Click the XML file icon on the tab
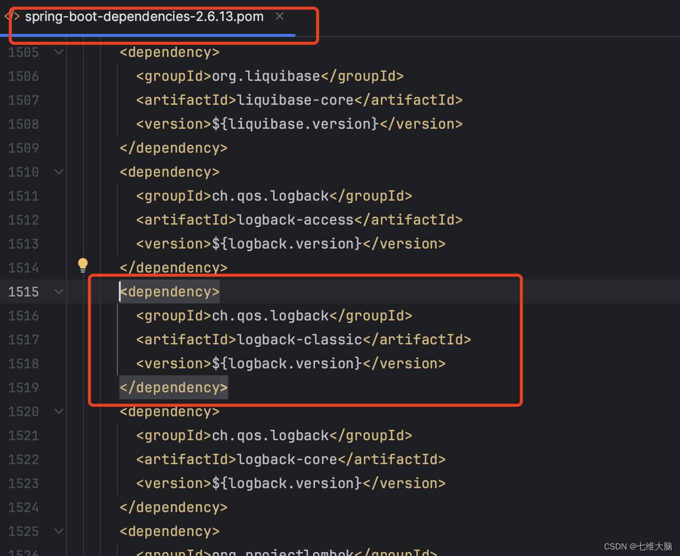The width and height of the screenshot is (680, 556). click(12, 16)
